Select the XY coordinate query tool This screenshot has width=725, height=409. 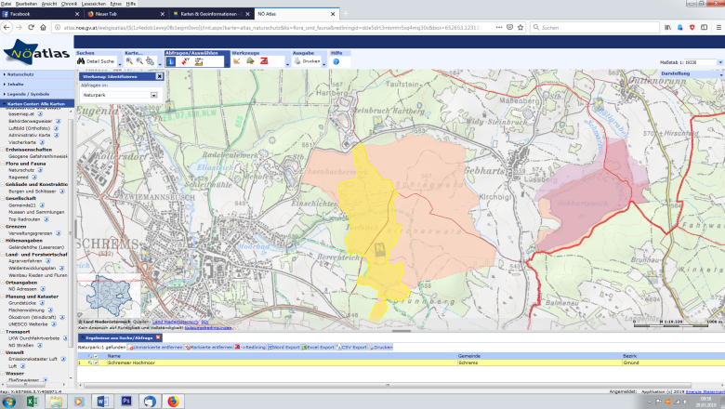[185, 61]
